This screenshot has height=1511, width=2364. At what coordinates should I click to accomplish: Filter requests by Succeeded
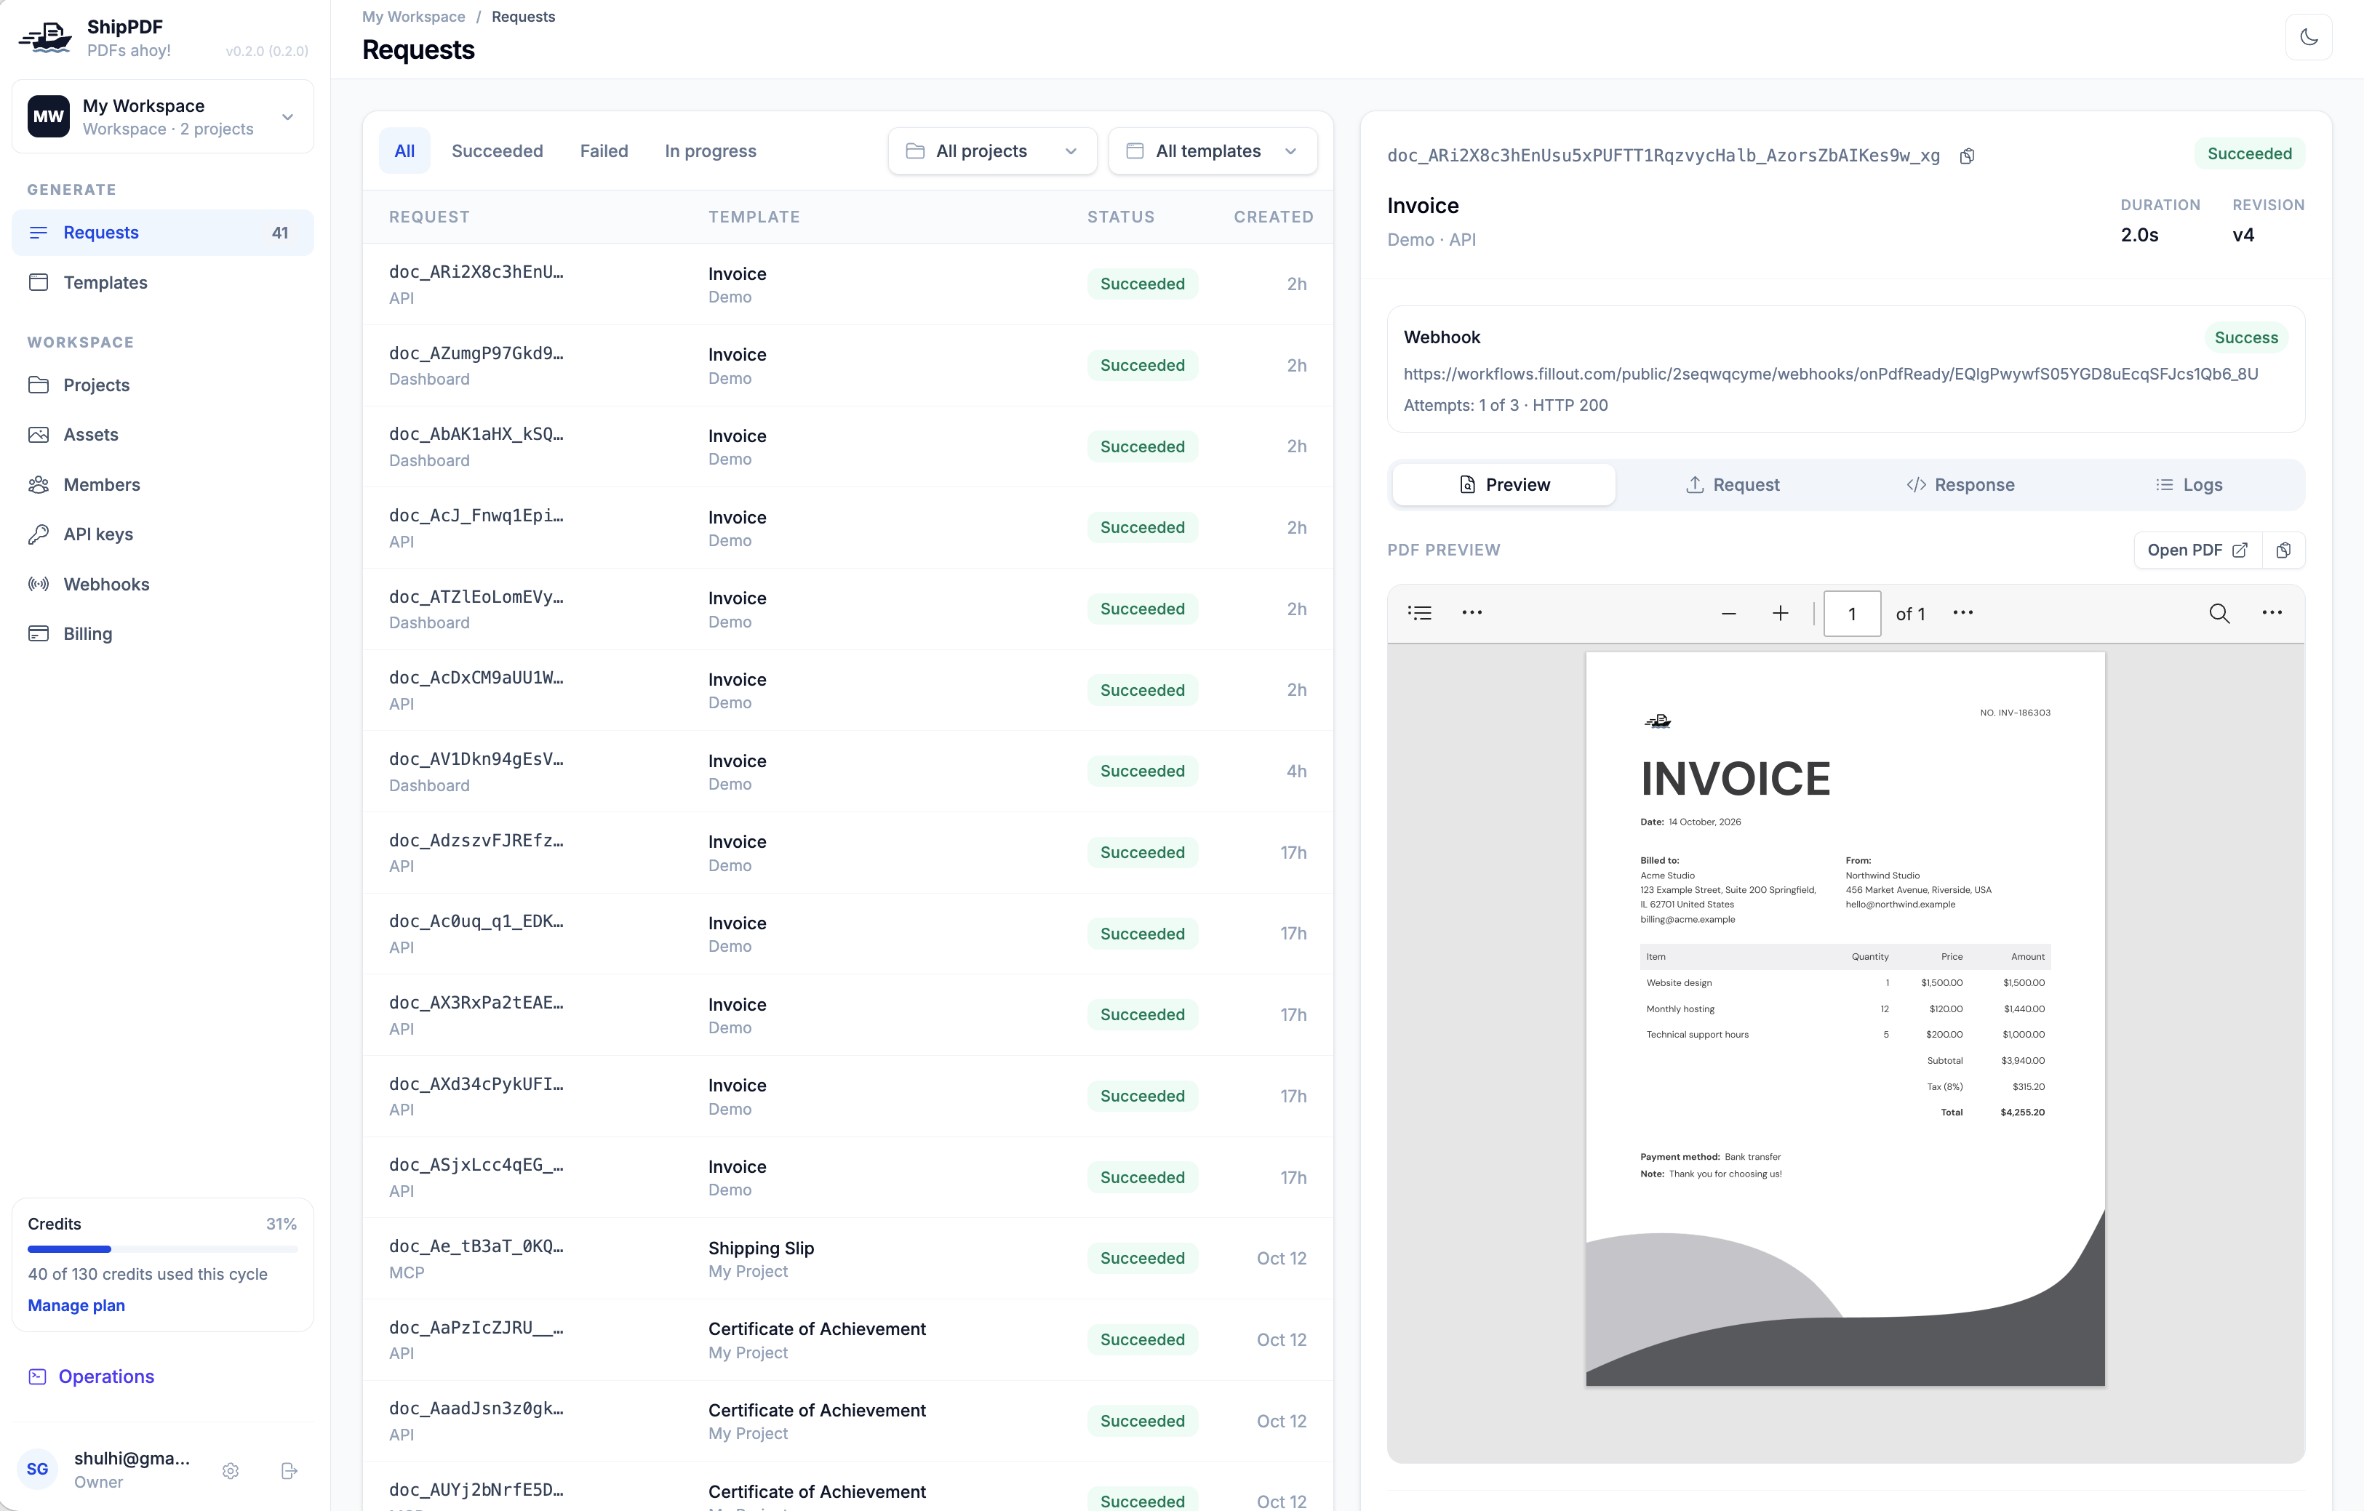[x=497, y=151]
